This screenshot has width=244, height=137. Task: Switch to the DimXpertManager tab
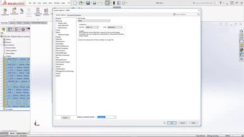[x=23, y=29]
